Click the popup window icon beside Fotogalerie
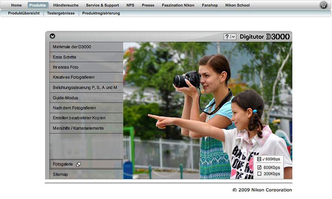Screen dimensions: 332x199 click(78, 164)
